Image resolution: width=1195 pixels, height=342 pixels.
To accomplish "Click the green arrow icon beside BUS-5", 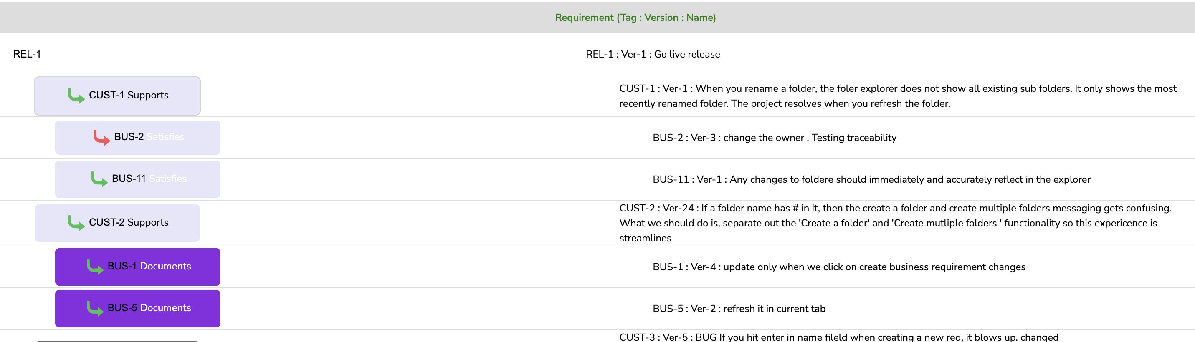I will (95, 308).
